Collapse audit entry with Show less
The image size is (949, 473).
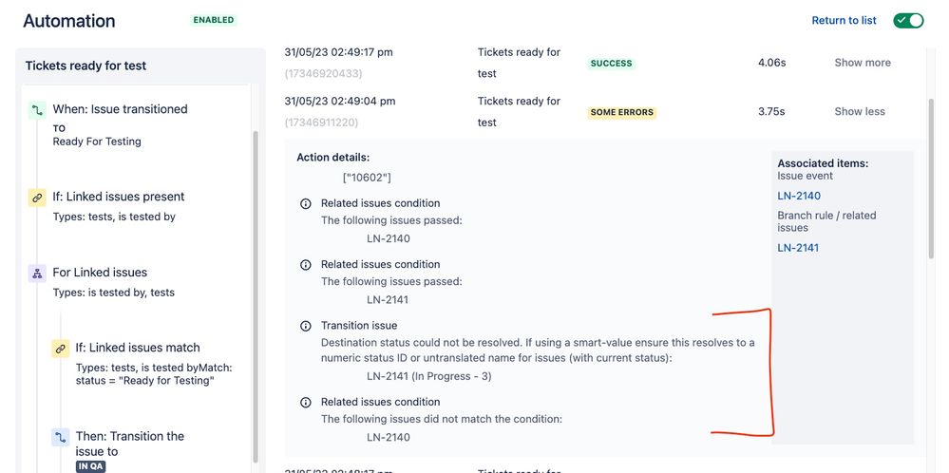tap(860, 111)
